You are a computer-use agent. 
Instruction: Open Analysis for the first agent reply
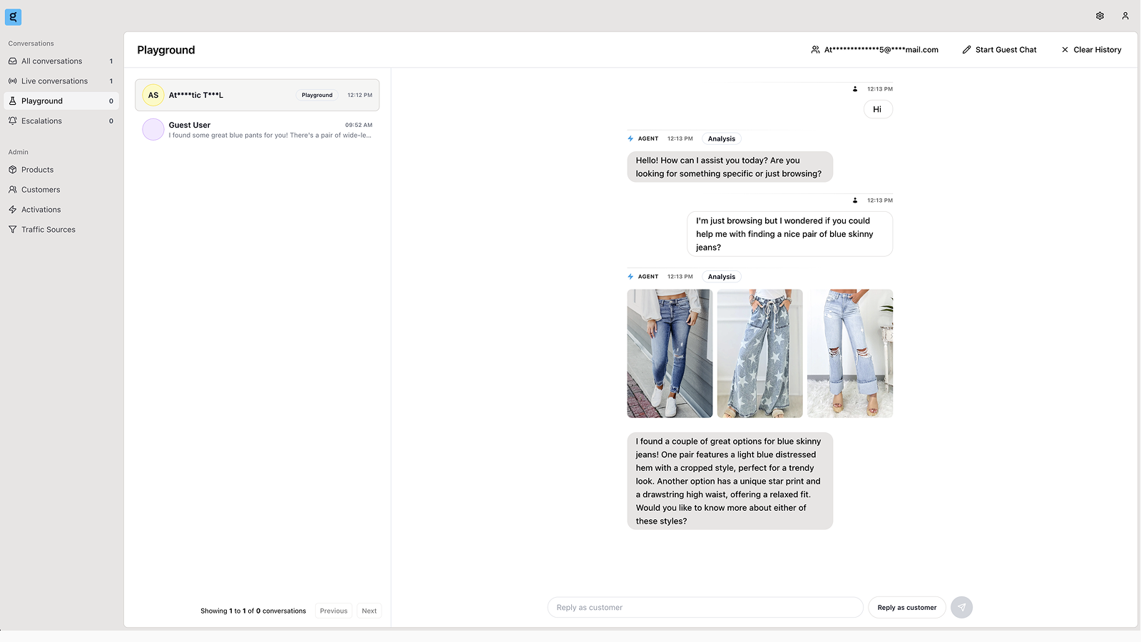pyautogui.click(x=722, y=138)
